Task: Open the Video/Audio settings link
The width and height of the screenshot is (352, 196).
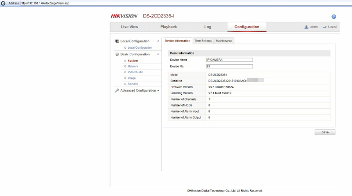Action: pyautogui.click(x=136, y=72)
